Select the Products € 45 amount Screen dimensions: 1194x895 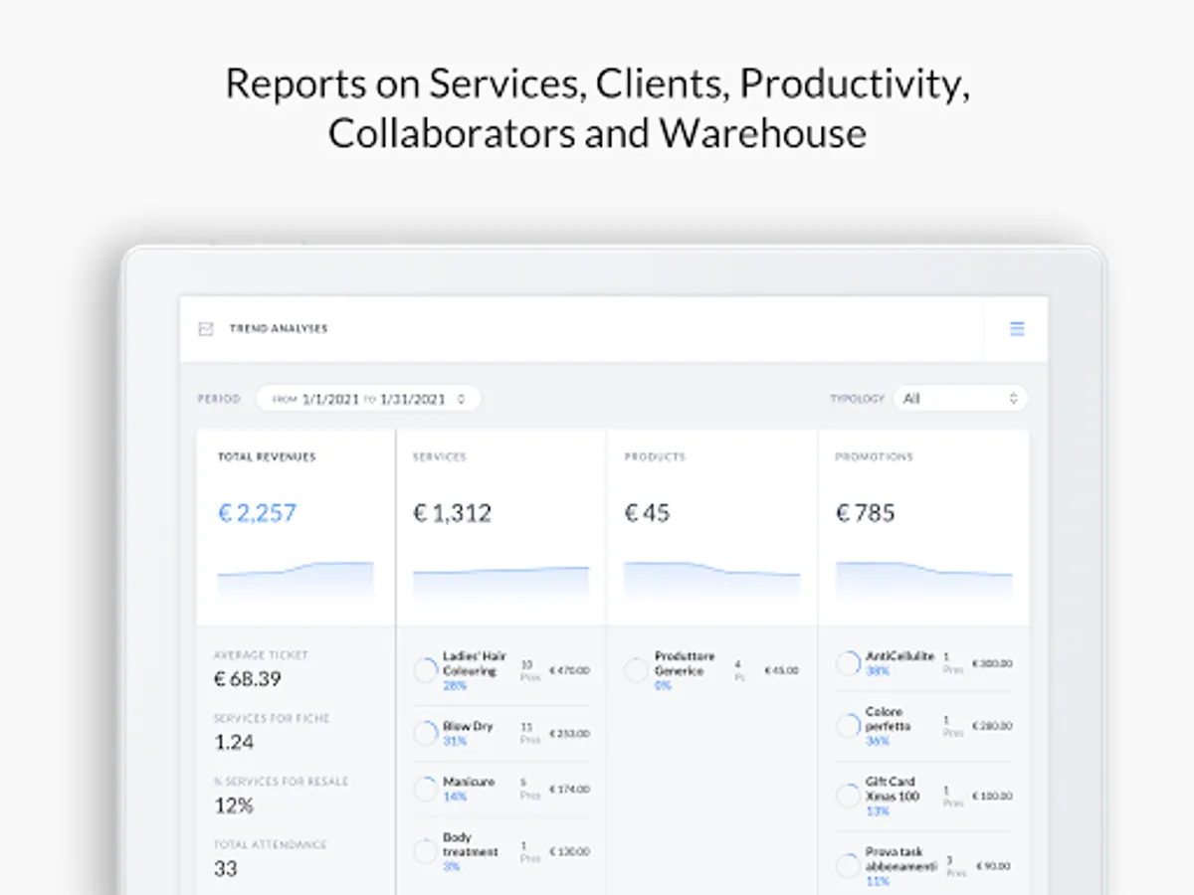pos(648,513)
